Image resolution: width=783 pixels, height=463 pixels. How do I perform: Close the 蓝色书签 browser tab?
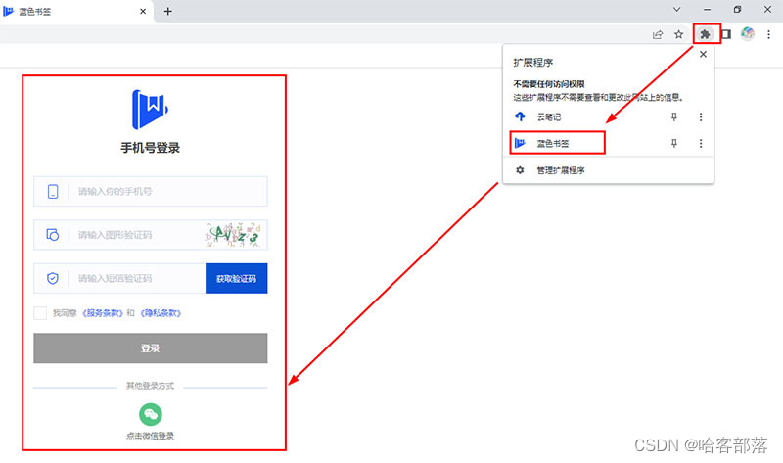[x=143, y=11]
